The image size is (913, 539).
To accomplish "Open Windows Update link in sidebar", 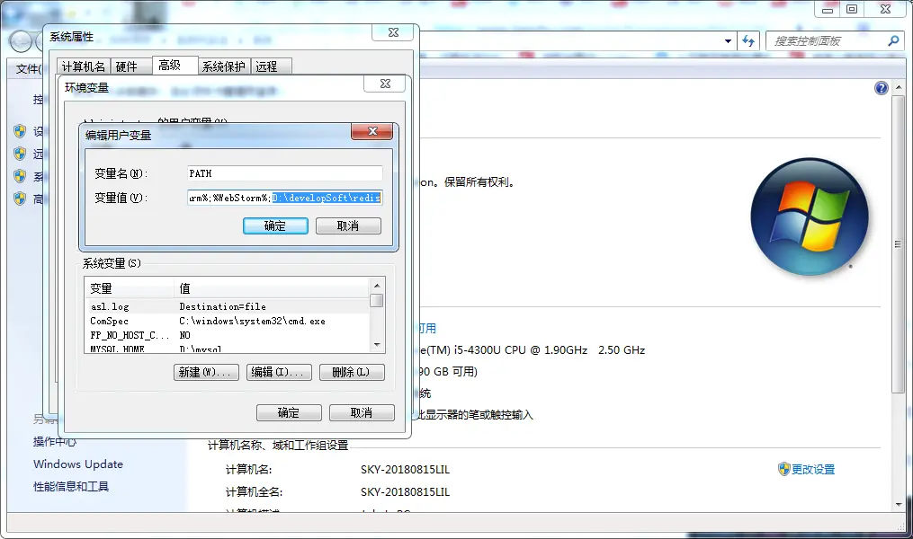I will click(x=78, y=464).
